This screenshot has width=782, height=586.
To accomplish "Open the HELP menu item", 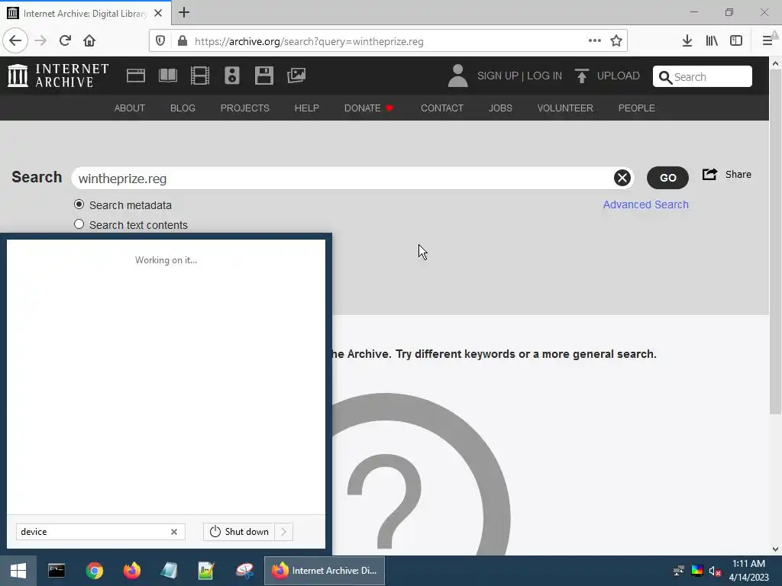I will 307,108.
